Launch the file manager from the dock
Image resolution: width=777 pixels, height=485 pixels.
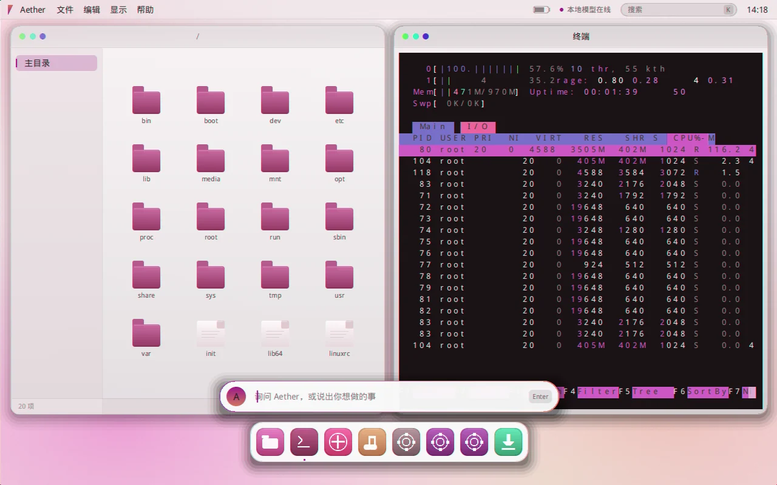click(x=270, y=442)
